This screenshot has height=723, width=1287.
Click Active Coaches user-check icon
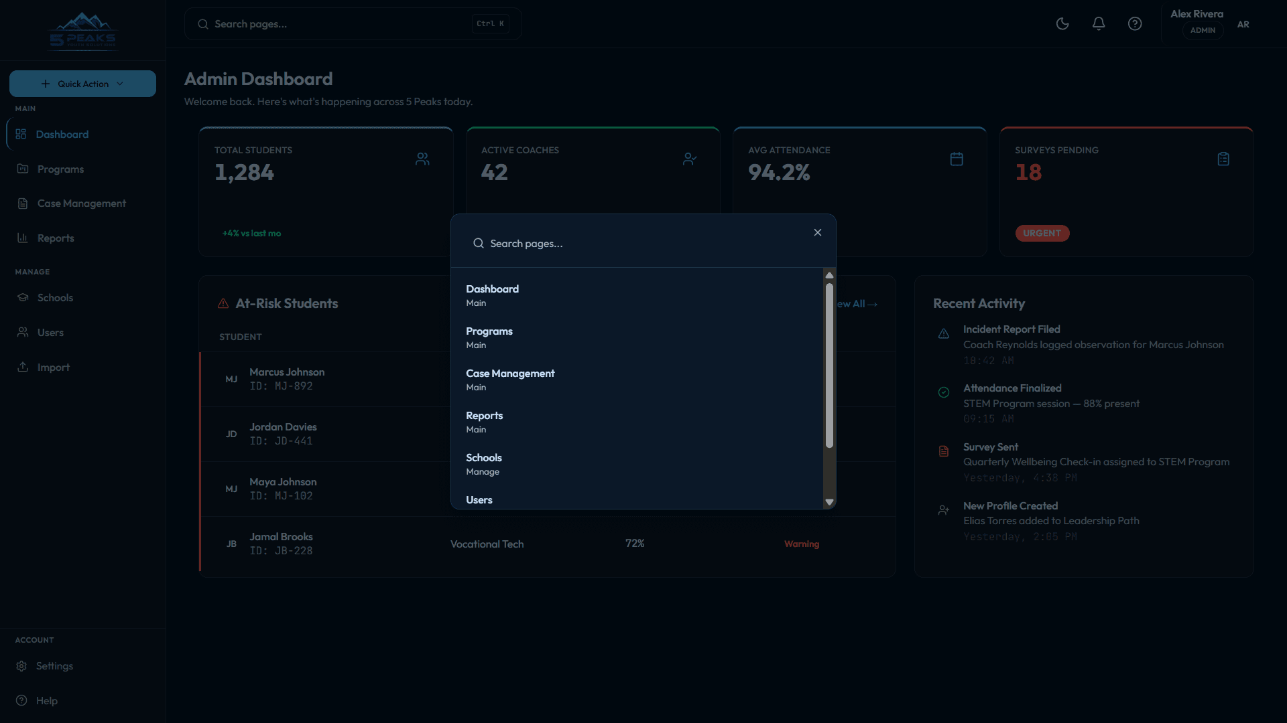pyautogui.click(x=690, y=159)
